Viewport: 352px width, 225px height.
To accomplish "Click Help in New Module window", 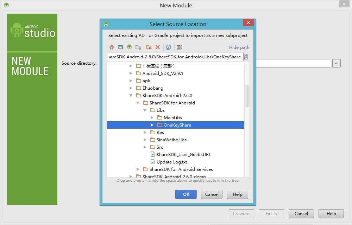I will [x=331, y=213].
